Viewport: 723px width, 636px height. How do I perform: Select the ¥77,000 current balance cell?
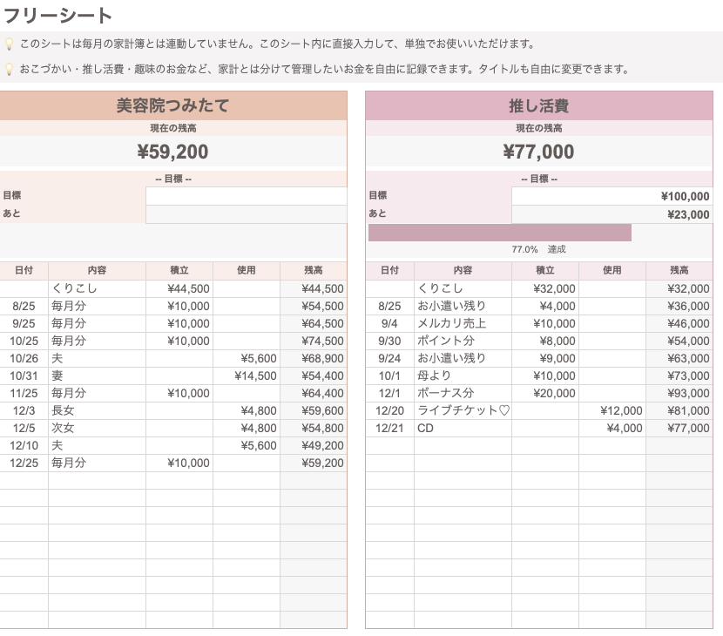538,152
